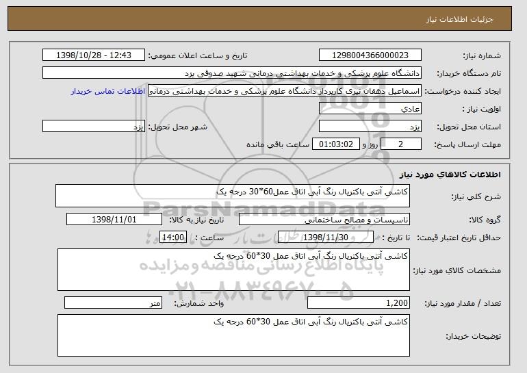Click the label مشخصات کالای مورد نیاز

(457, 270)
